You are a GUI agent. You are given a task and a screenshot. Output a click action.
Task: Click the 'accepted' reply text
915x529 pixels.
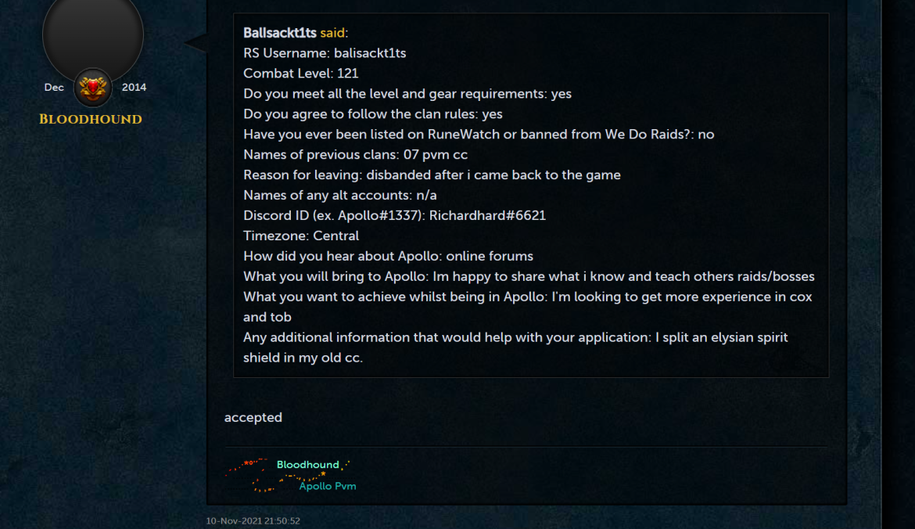coord(253,417)
